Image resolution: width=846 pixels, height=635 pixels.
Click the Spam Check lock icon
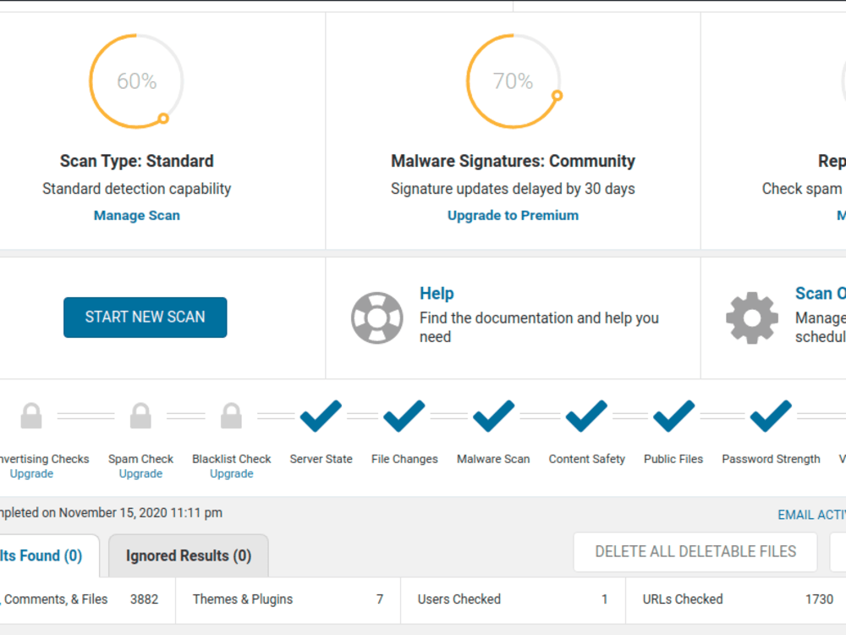140,416
